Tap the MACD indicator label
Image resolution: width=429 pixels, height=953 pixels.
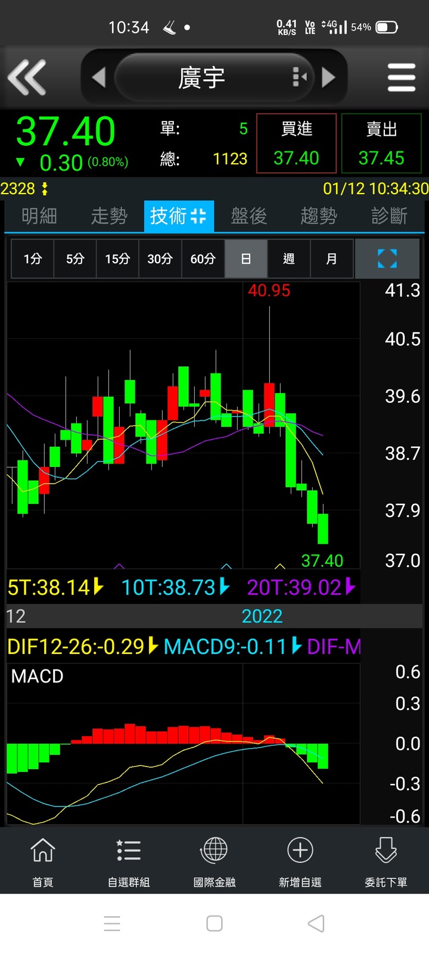(37, 676)
